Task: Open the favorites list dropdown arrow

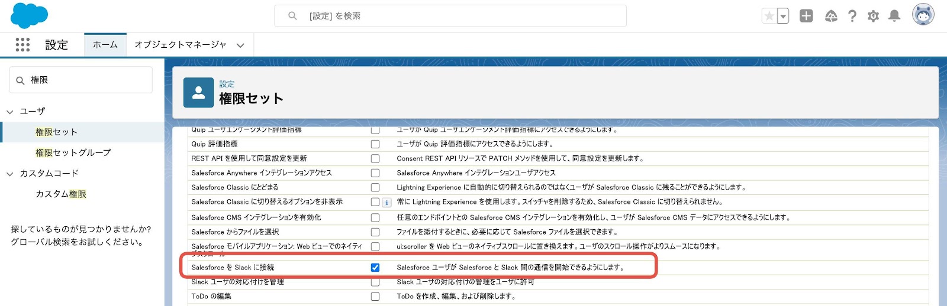Action: 783,17
